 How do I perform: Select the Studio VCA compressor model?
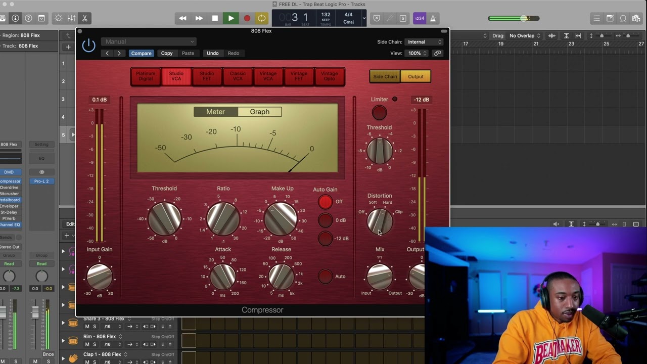point(176,76)
